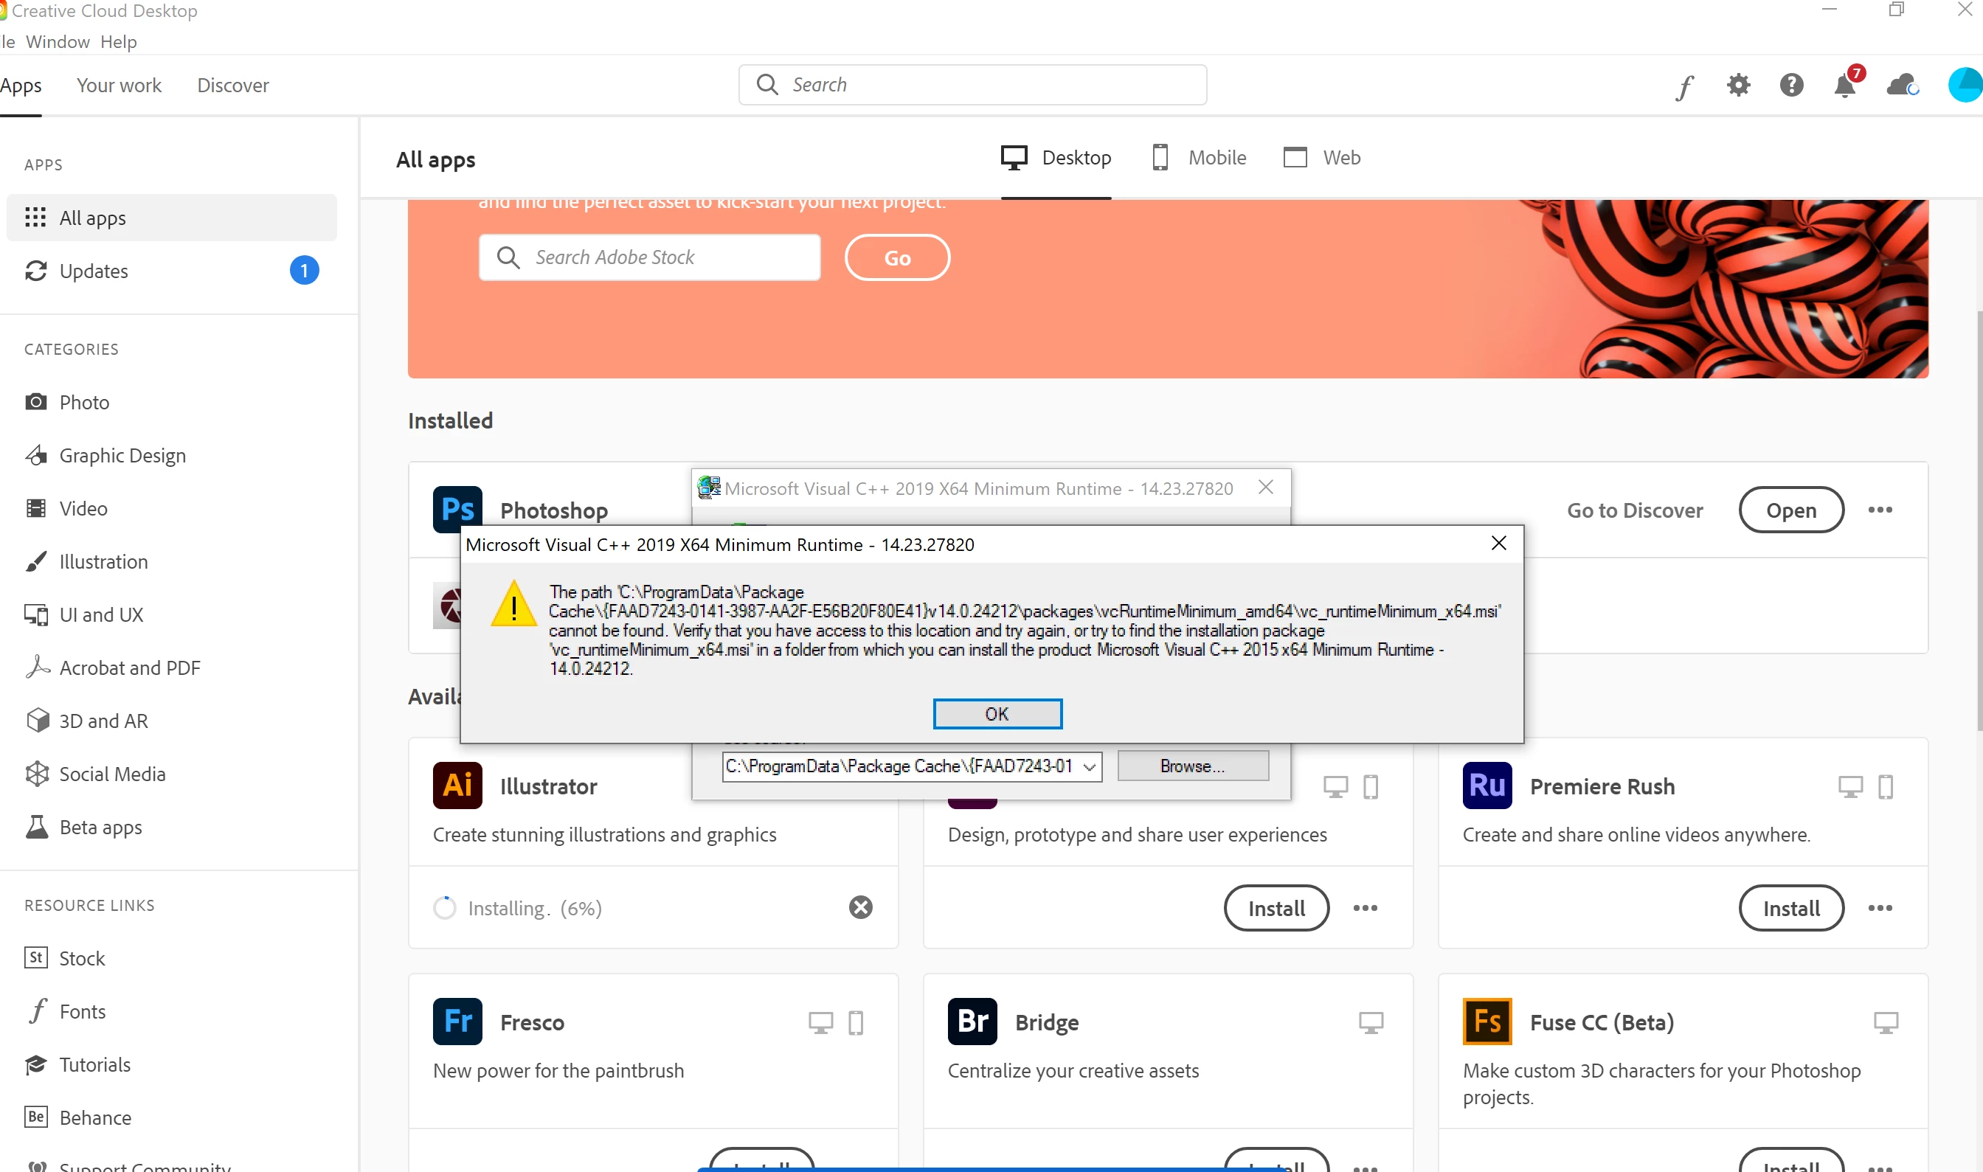
Task: Select Updates in the sidebar
Action: (x=93, y=271)
